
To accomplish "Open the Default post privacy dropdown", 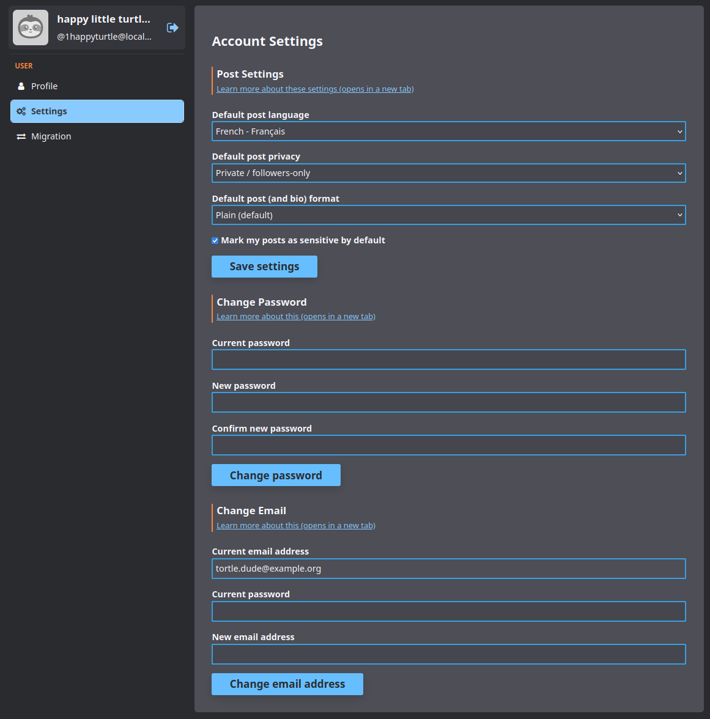I will coord(448,173).
